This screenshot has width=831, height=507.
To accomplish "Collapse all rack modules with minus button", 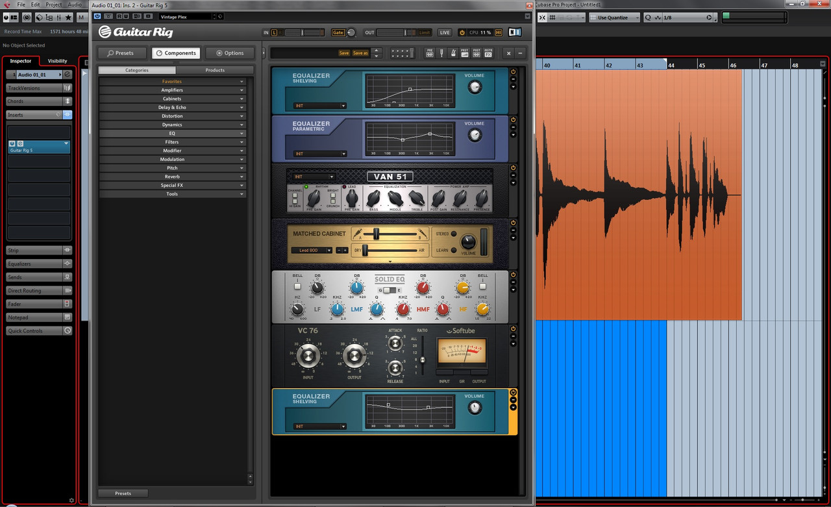I will pos(520,53).
